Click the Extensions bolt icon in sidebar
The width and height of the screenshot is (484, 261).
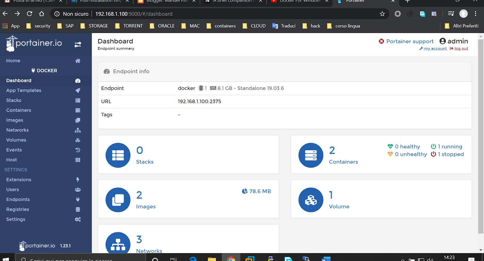pos(78,180)
